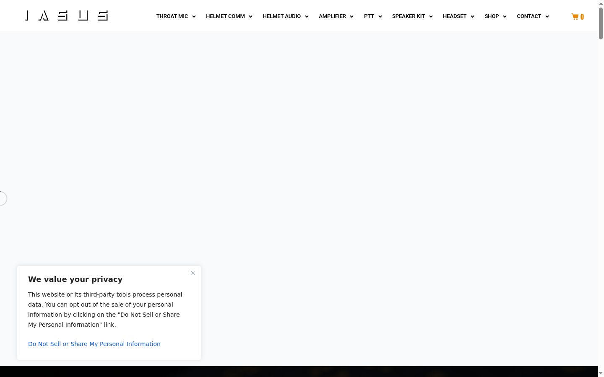This screenshot has height=377, width=604.
Task: Expand the HELMET AUDIO dropdown chevron
Action: (307, 17)
